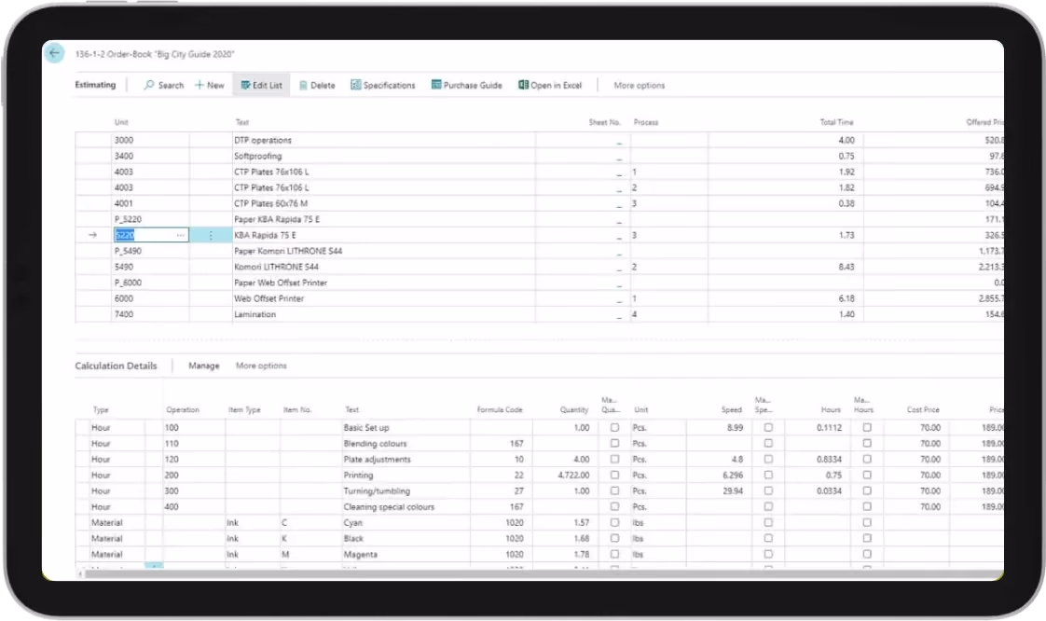Image resolution: width=1046 pixels, height=621 pixels.
Task: Click the Process column header
Action: [646, 123]
